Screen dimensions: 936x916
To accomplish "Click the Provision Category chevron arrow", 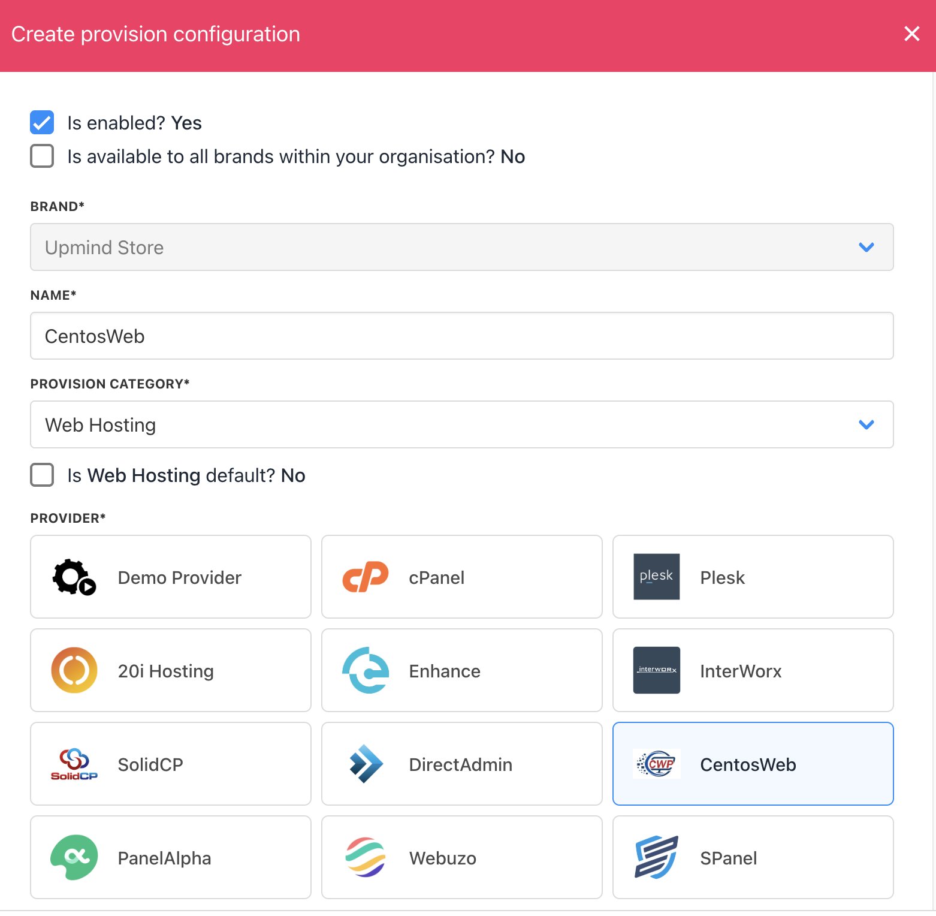I will [x=866, y=424].
